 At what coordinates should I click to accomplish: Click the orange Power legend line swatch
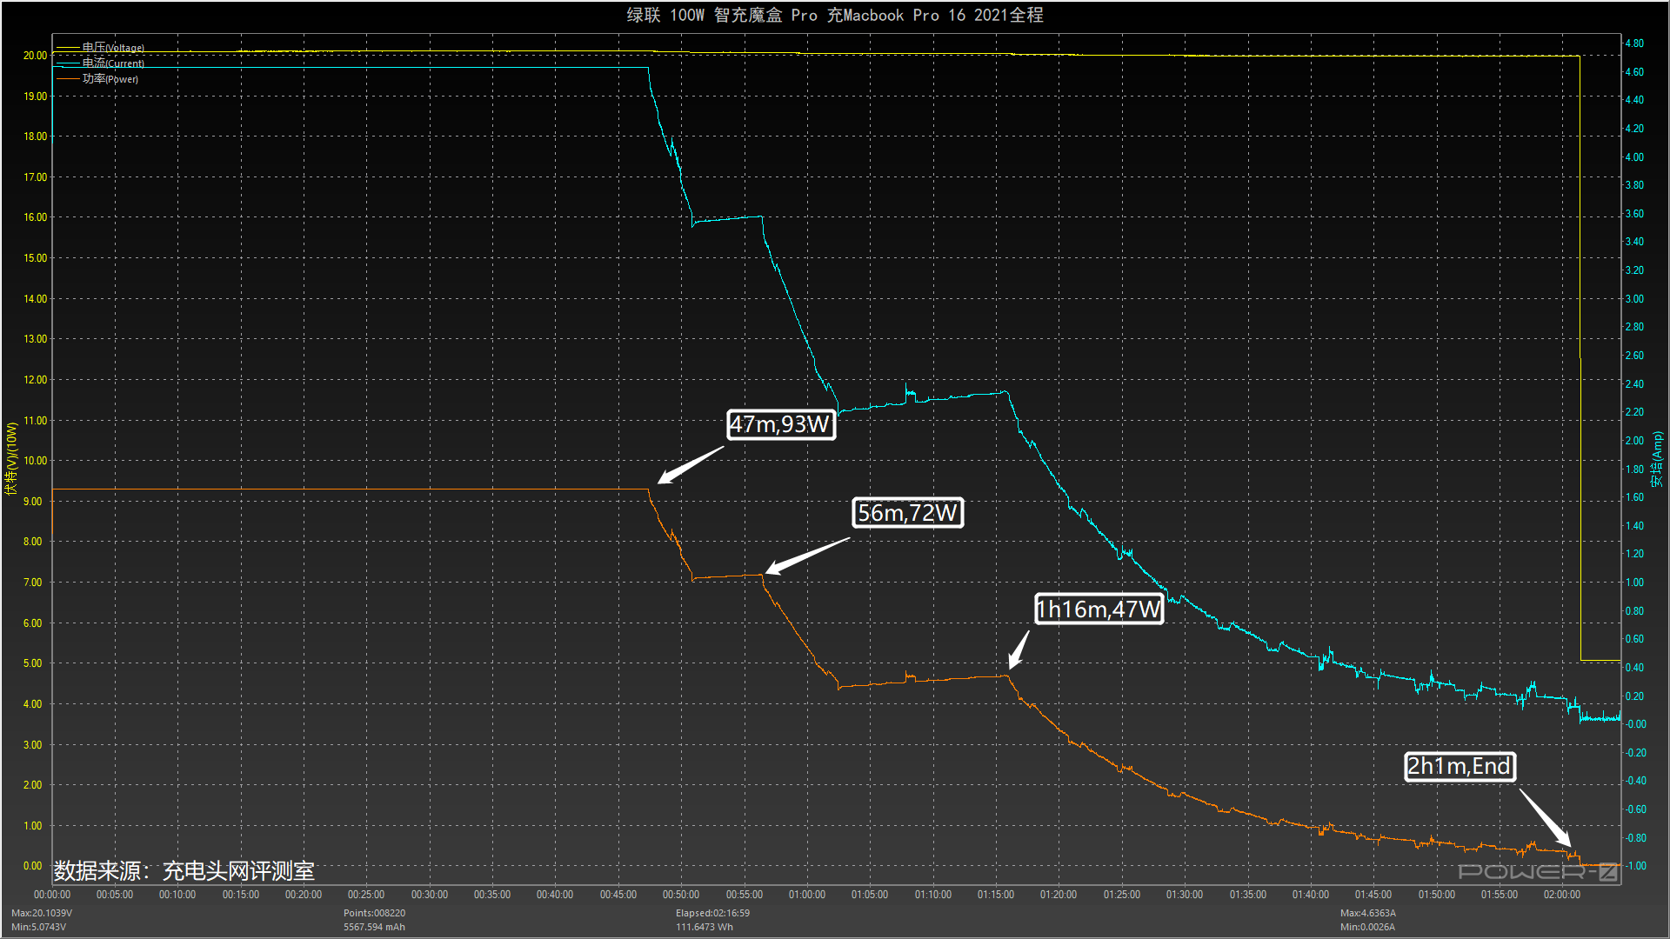(68, 79)
